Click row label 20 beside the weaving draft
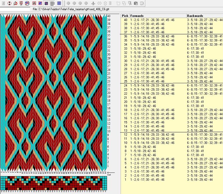 [x=109, y=93]
